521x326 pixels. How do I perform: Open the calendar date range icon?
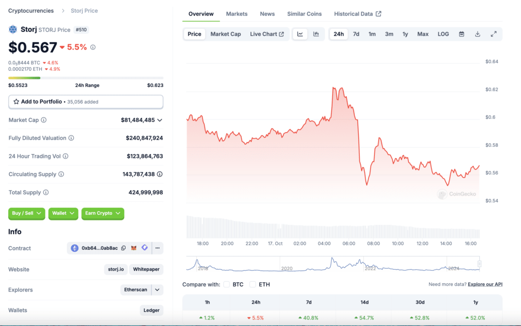[461, 34]
